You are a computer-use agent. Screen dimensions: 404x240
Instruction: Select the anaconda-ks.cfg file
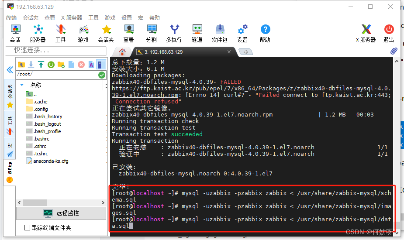pyautogui.click(x=47, y=161)
